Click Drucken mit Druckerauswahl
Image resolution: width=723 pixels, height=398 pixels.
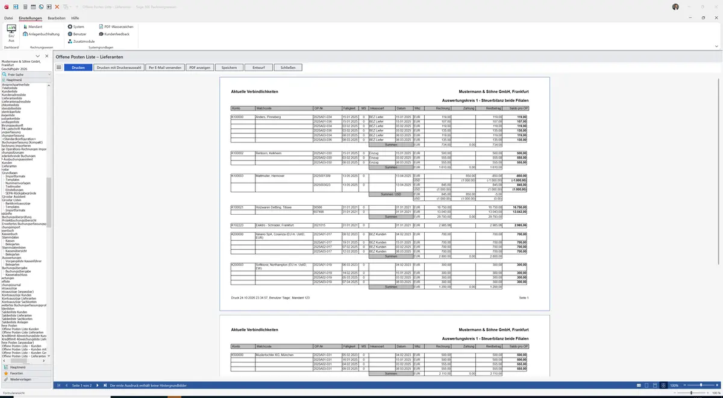(x=119, y=68)
